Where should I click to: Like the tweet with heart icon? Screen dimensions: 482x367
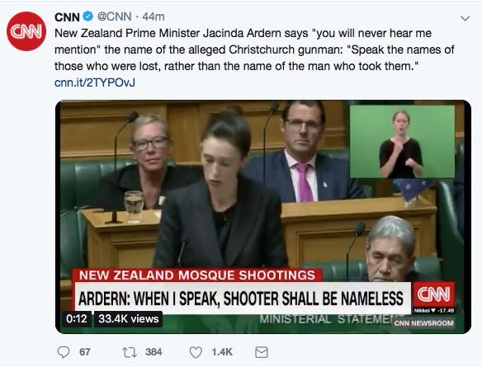click(x=196, y=352)
